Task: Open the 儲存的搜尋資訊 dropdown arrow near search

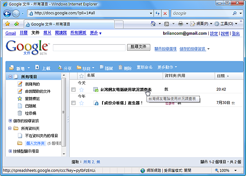Action: click(208, 49)
